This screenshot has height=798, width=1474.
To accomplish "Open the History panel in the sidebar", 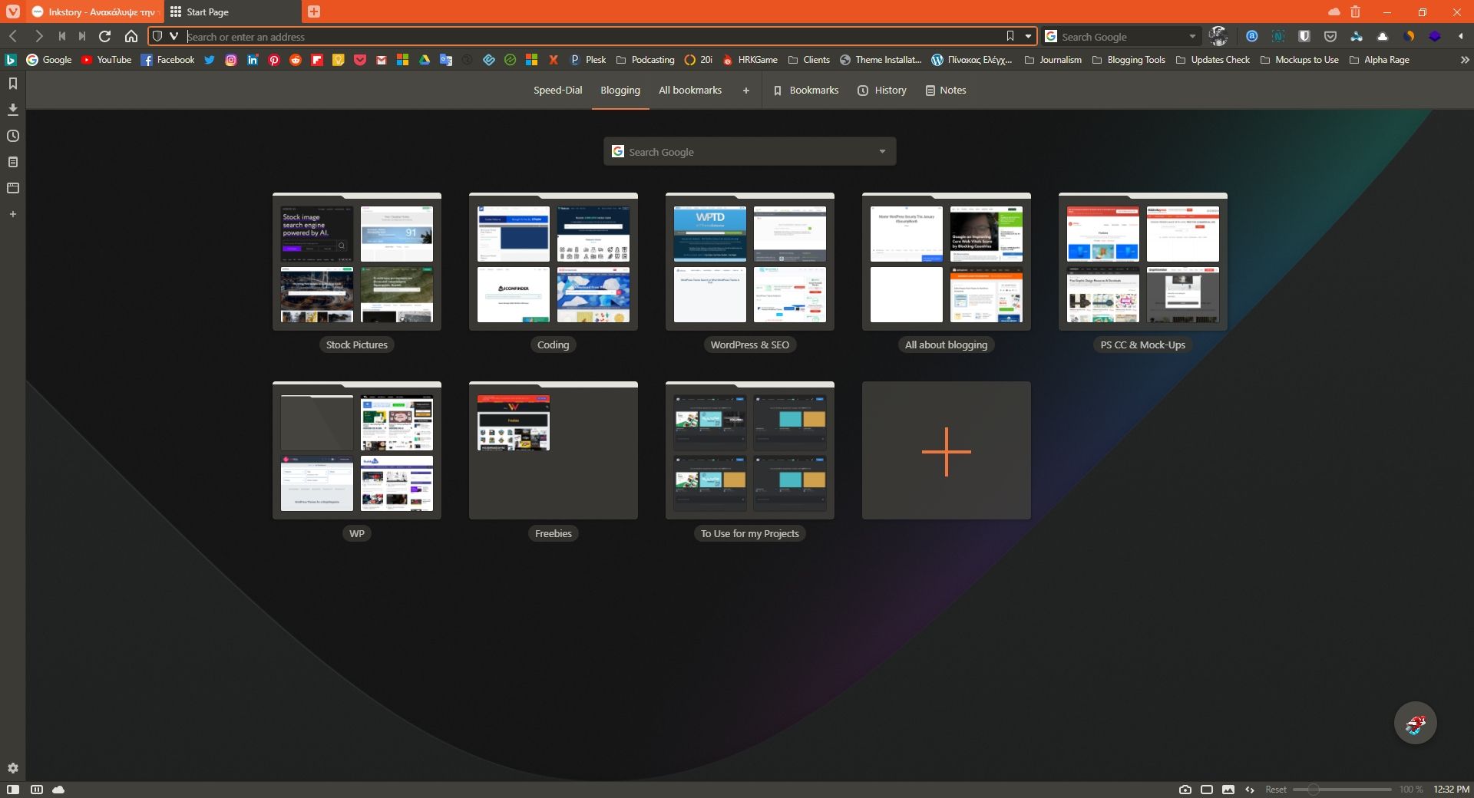I will pos(12,136).
